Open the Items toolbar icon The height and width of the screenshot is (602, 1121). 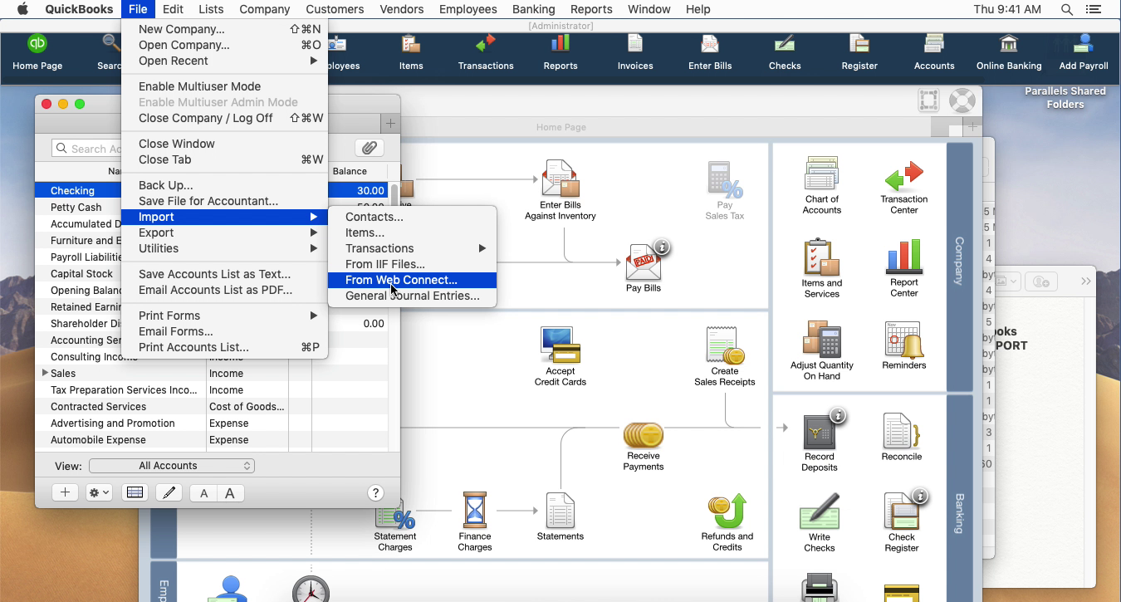(x=411, y=53)
